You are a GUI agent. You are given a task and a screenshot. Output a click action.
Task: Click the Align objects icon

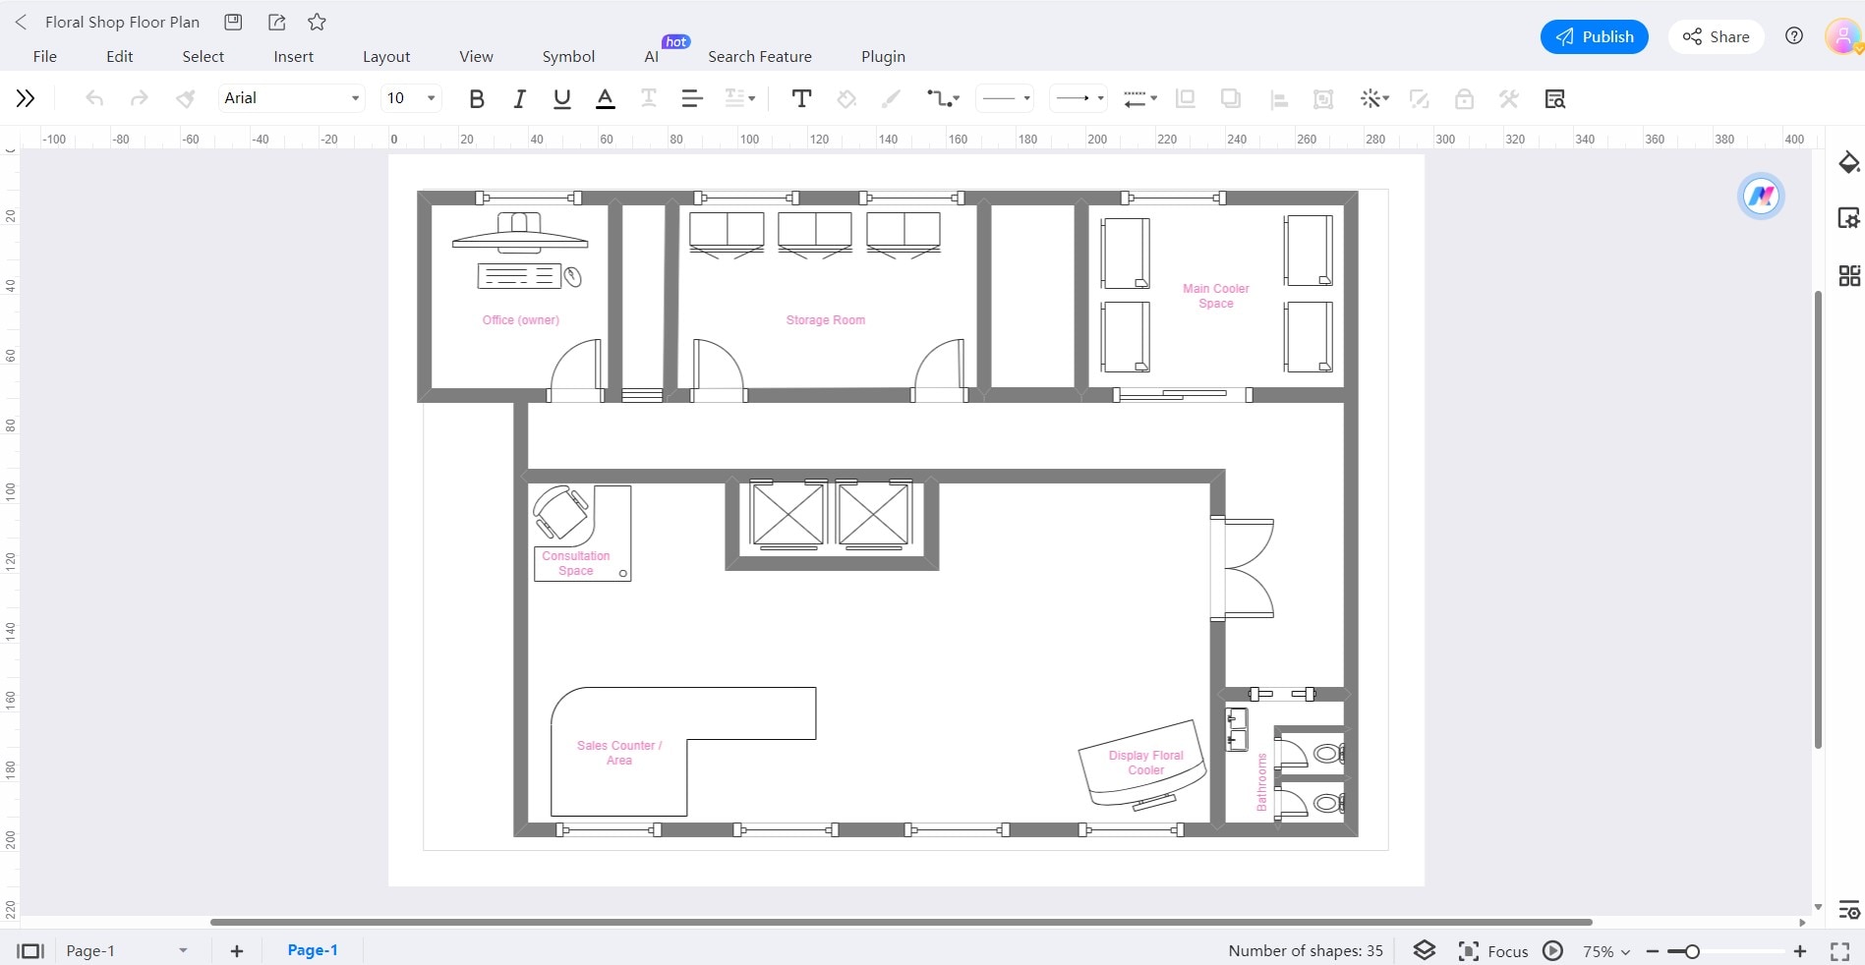click(1279, 98)
